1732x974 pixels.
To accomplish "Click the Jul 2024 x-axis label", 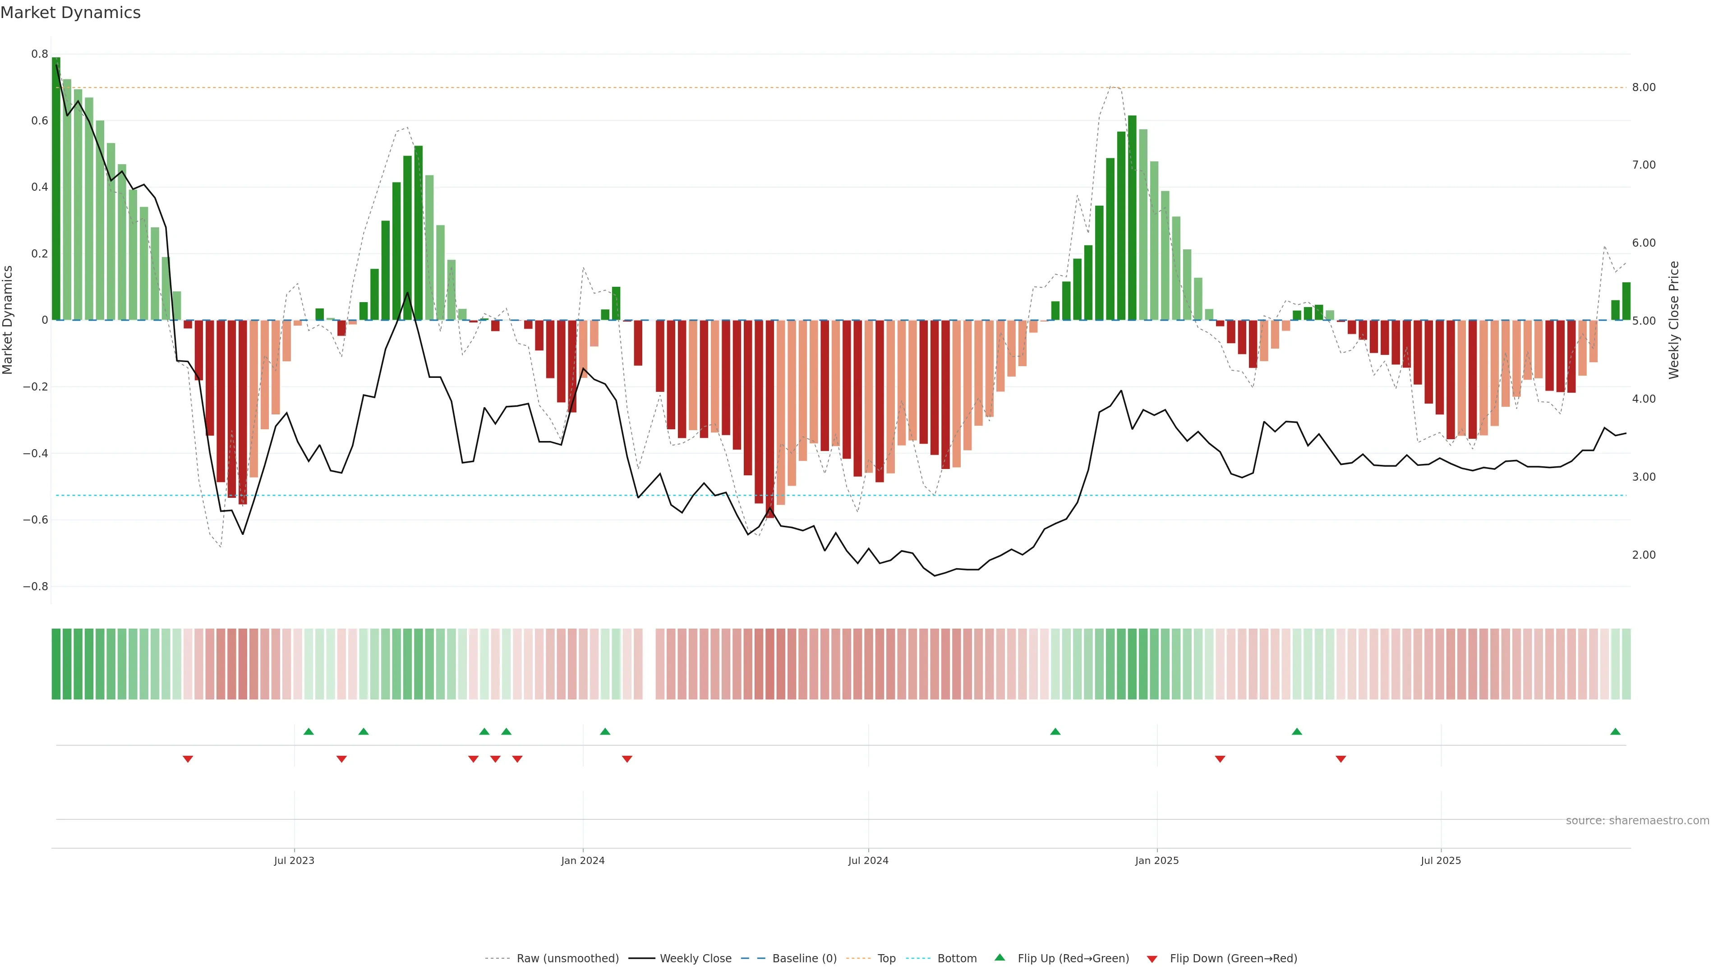I will (868, 860).
